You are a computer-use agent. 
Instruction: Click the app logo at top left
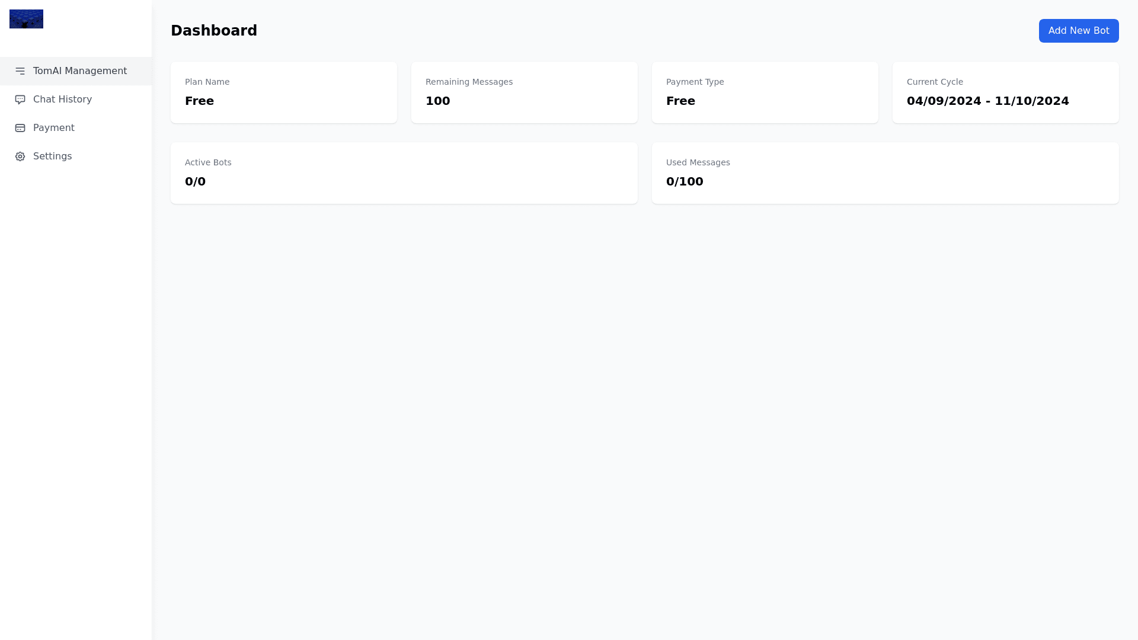click(26, 18)
